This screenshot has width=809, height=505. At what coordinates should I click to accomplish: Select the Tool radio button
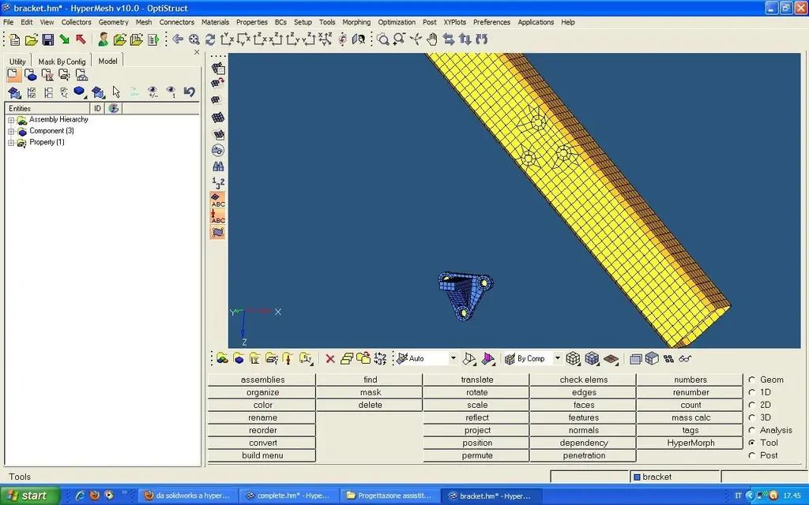coord(752,443)
